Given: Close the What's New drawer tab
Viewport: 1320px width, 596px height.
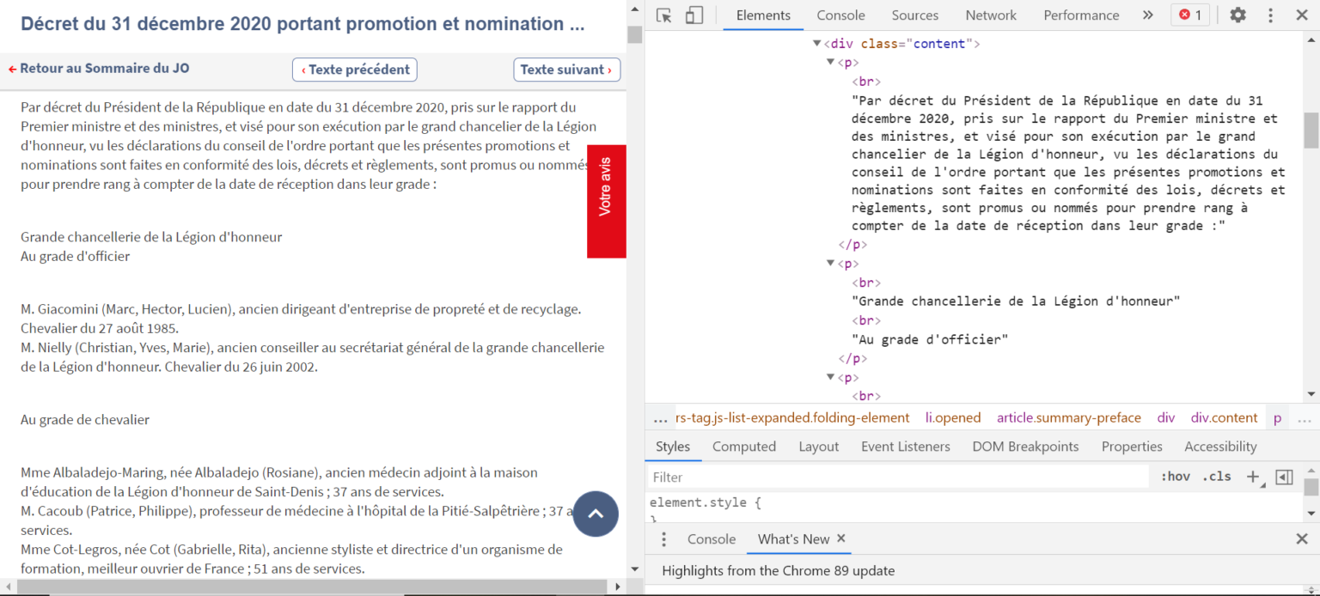Looking at the screenshot, I should coord(841,538).
